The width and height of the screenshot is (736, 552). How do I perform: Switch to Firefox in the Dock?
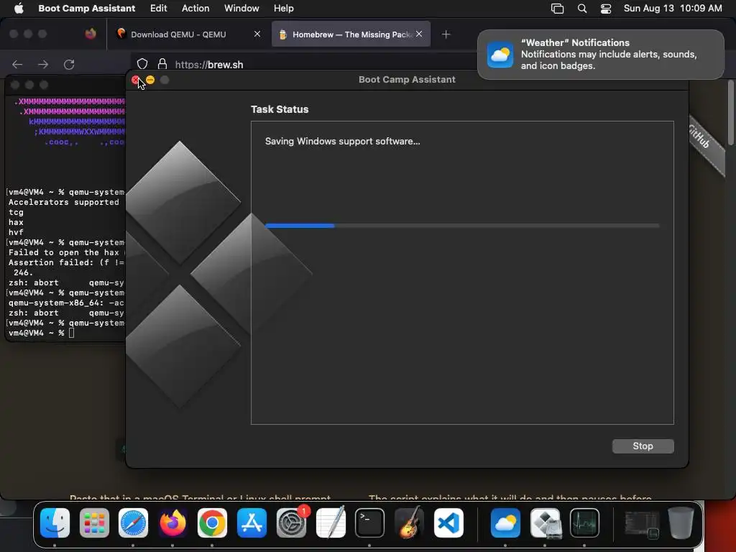tap(172, 523)
